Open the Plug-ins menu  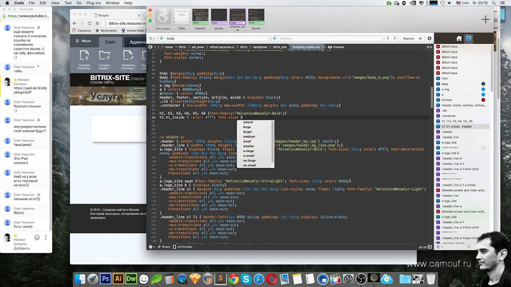point(93,3)
